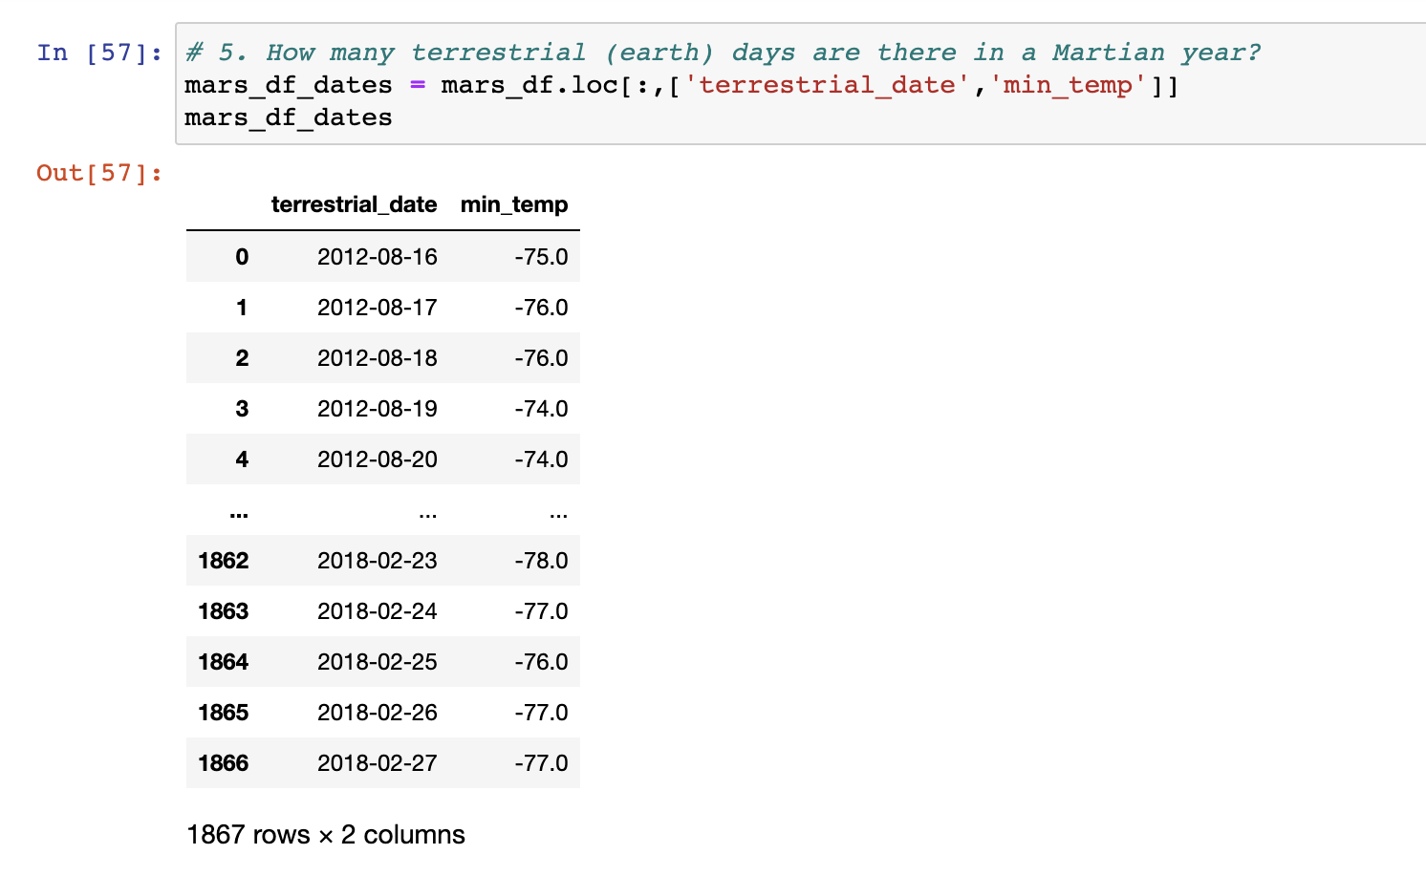
Task: Click the In [57] cell prompt label
Action: point(97,53)
